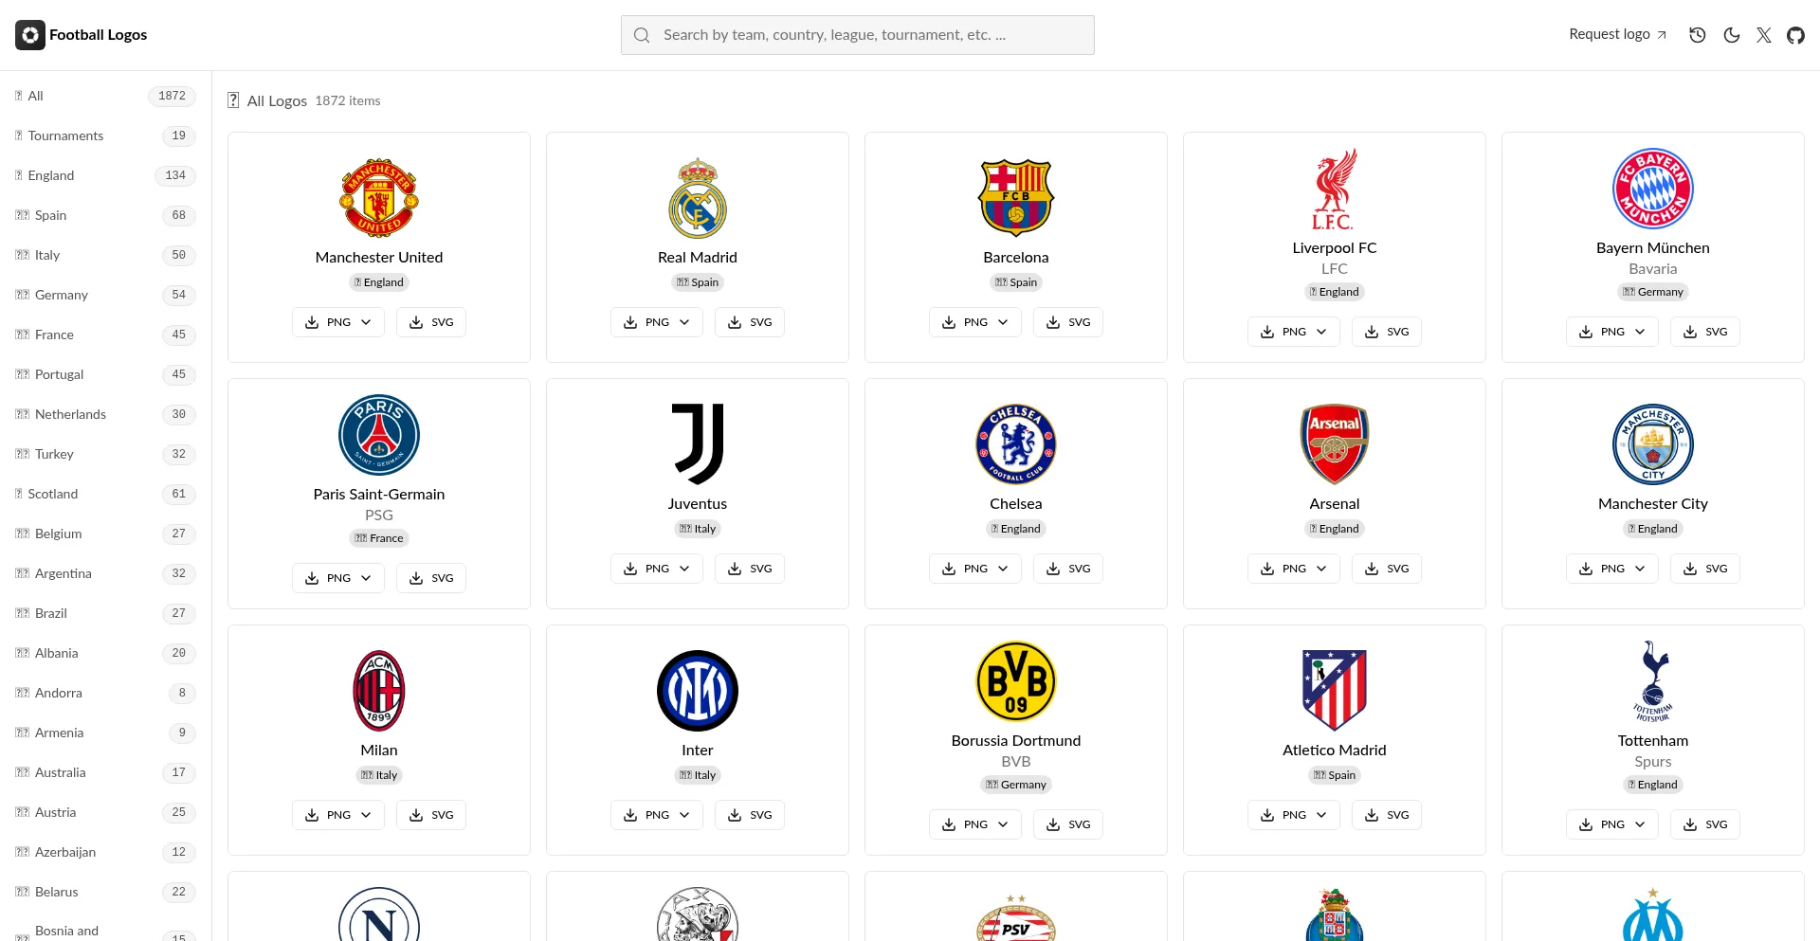This screenshot has width=1820, height=941.
Task: Open the X (Twitter) icon link
Action: pos(1764,35)
